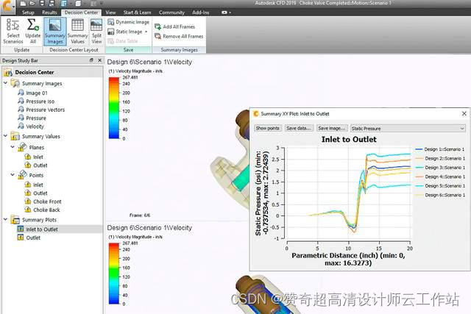
Task: Select the Velocity summary image
Action: click(31, 126)
